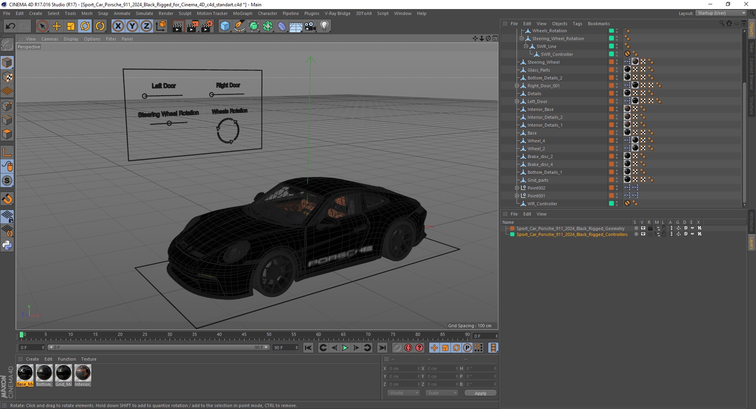Click the MoGraph Array green icon
Image resolution: width=756 pixels, height=409 pixels.
pyautogui.click(x=268, y=26)
